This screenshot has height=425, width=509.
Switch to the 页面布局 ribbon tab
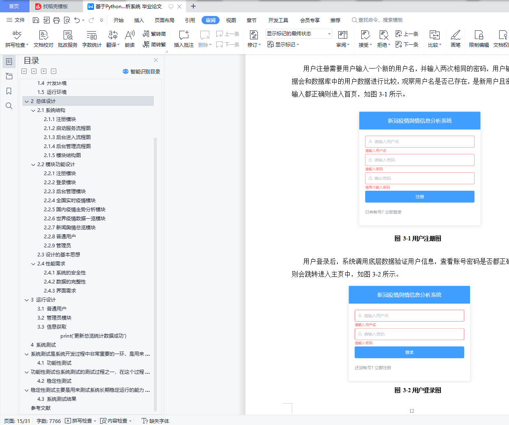point(165,20)
